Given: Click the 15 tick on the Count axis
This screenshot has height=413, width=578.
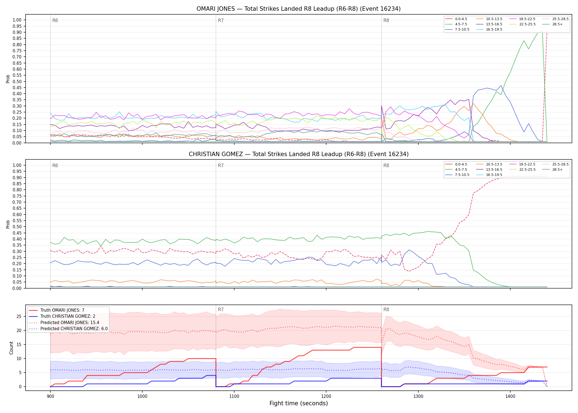Looking at the screenshot, I should 19,344.
